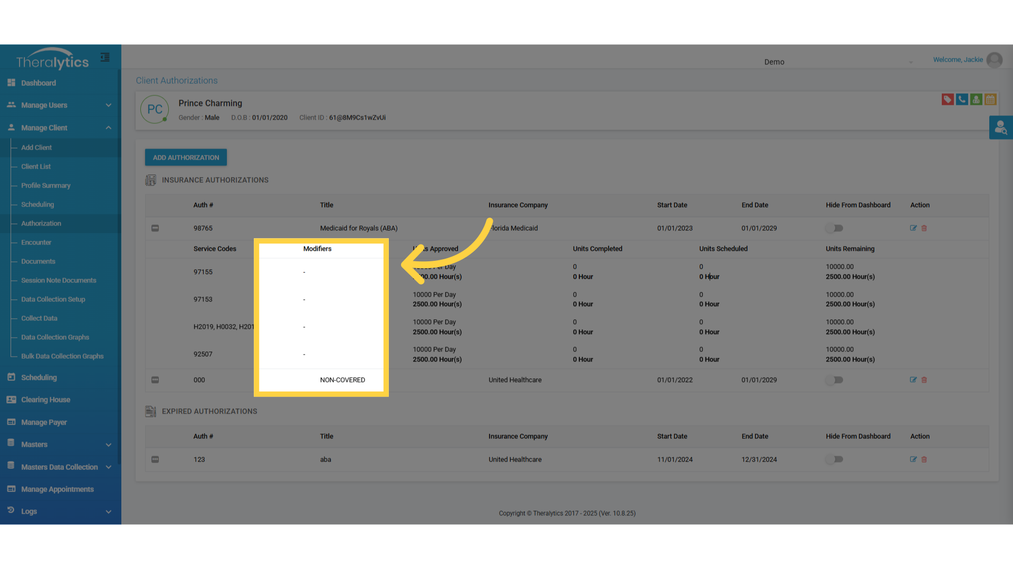This screenshot has width=1013, height=569.
Task: Expand the Masters Data Collection menu
Action: point(60,467)
